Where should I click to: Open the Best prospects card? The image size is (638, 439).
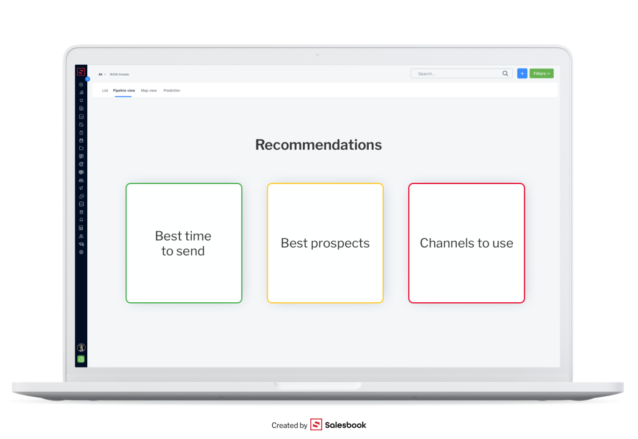(x=325, y=243)
